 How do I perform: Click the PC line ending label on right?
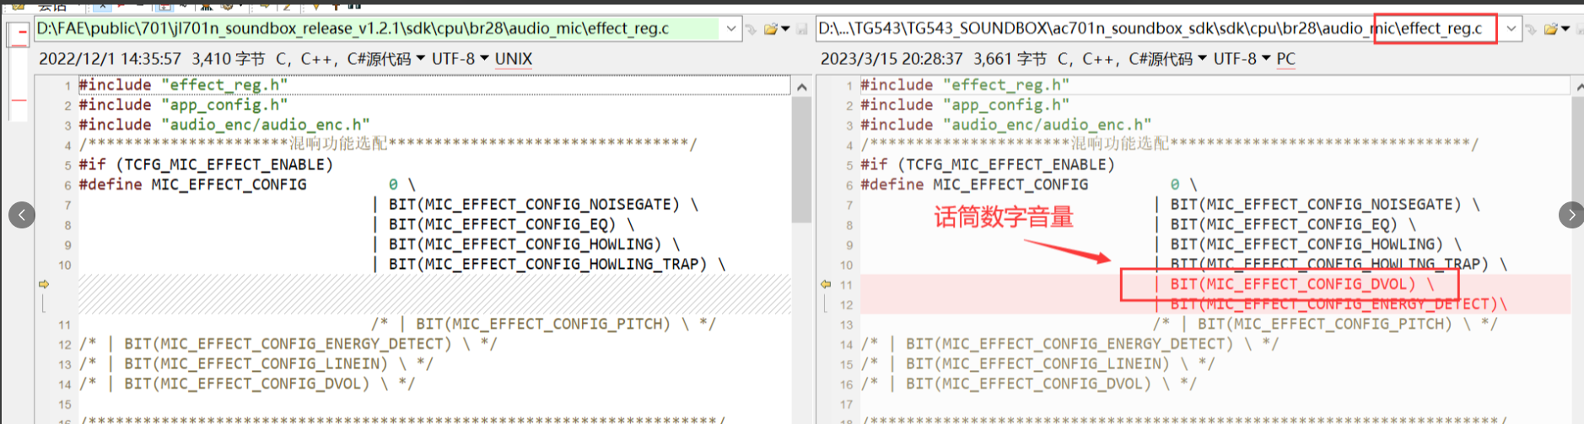pyautogui.click(x=1285, y=59)
